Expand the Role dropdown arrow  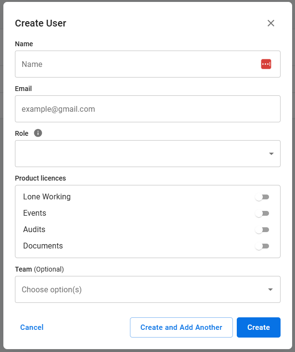click(271, 154)
